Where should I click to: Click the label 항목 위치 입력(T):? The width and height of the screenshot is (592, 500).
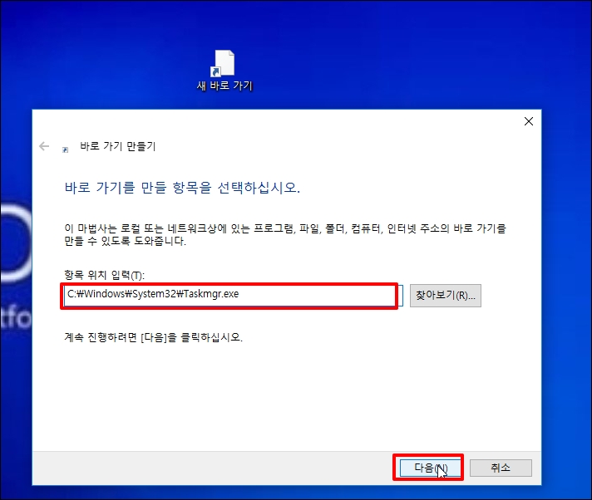coord(104,275)
